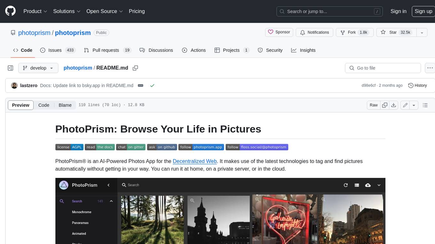Open more edit options dropdown arrow
The height and width of the screenshot is (244, 435).
pos(414,105)
